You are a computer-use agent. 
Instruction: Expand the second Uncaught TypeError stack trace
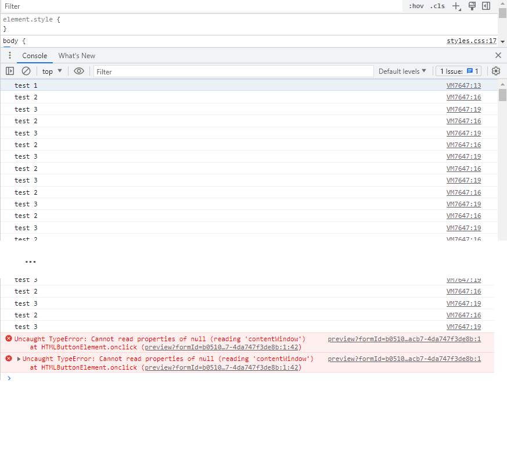click(x=19, y=359)
